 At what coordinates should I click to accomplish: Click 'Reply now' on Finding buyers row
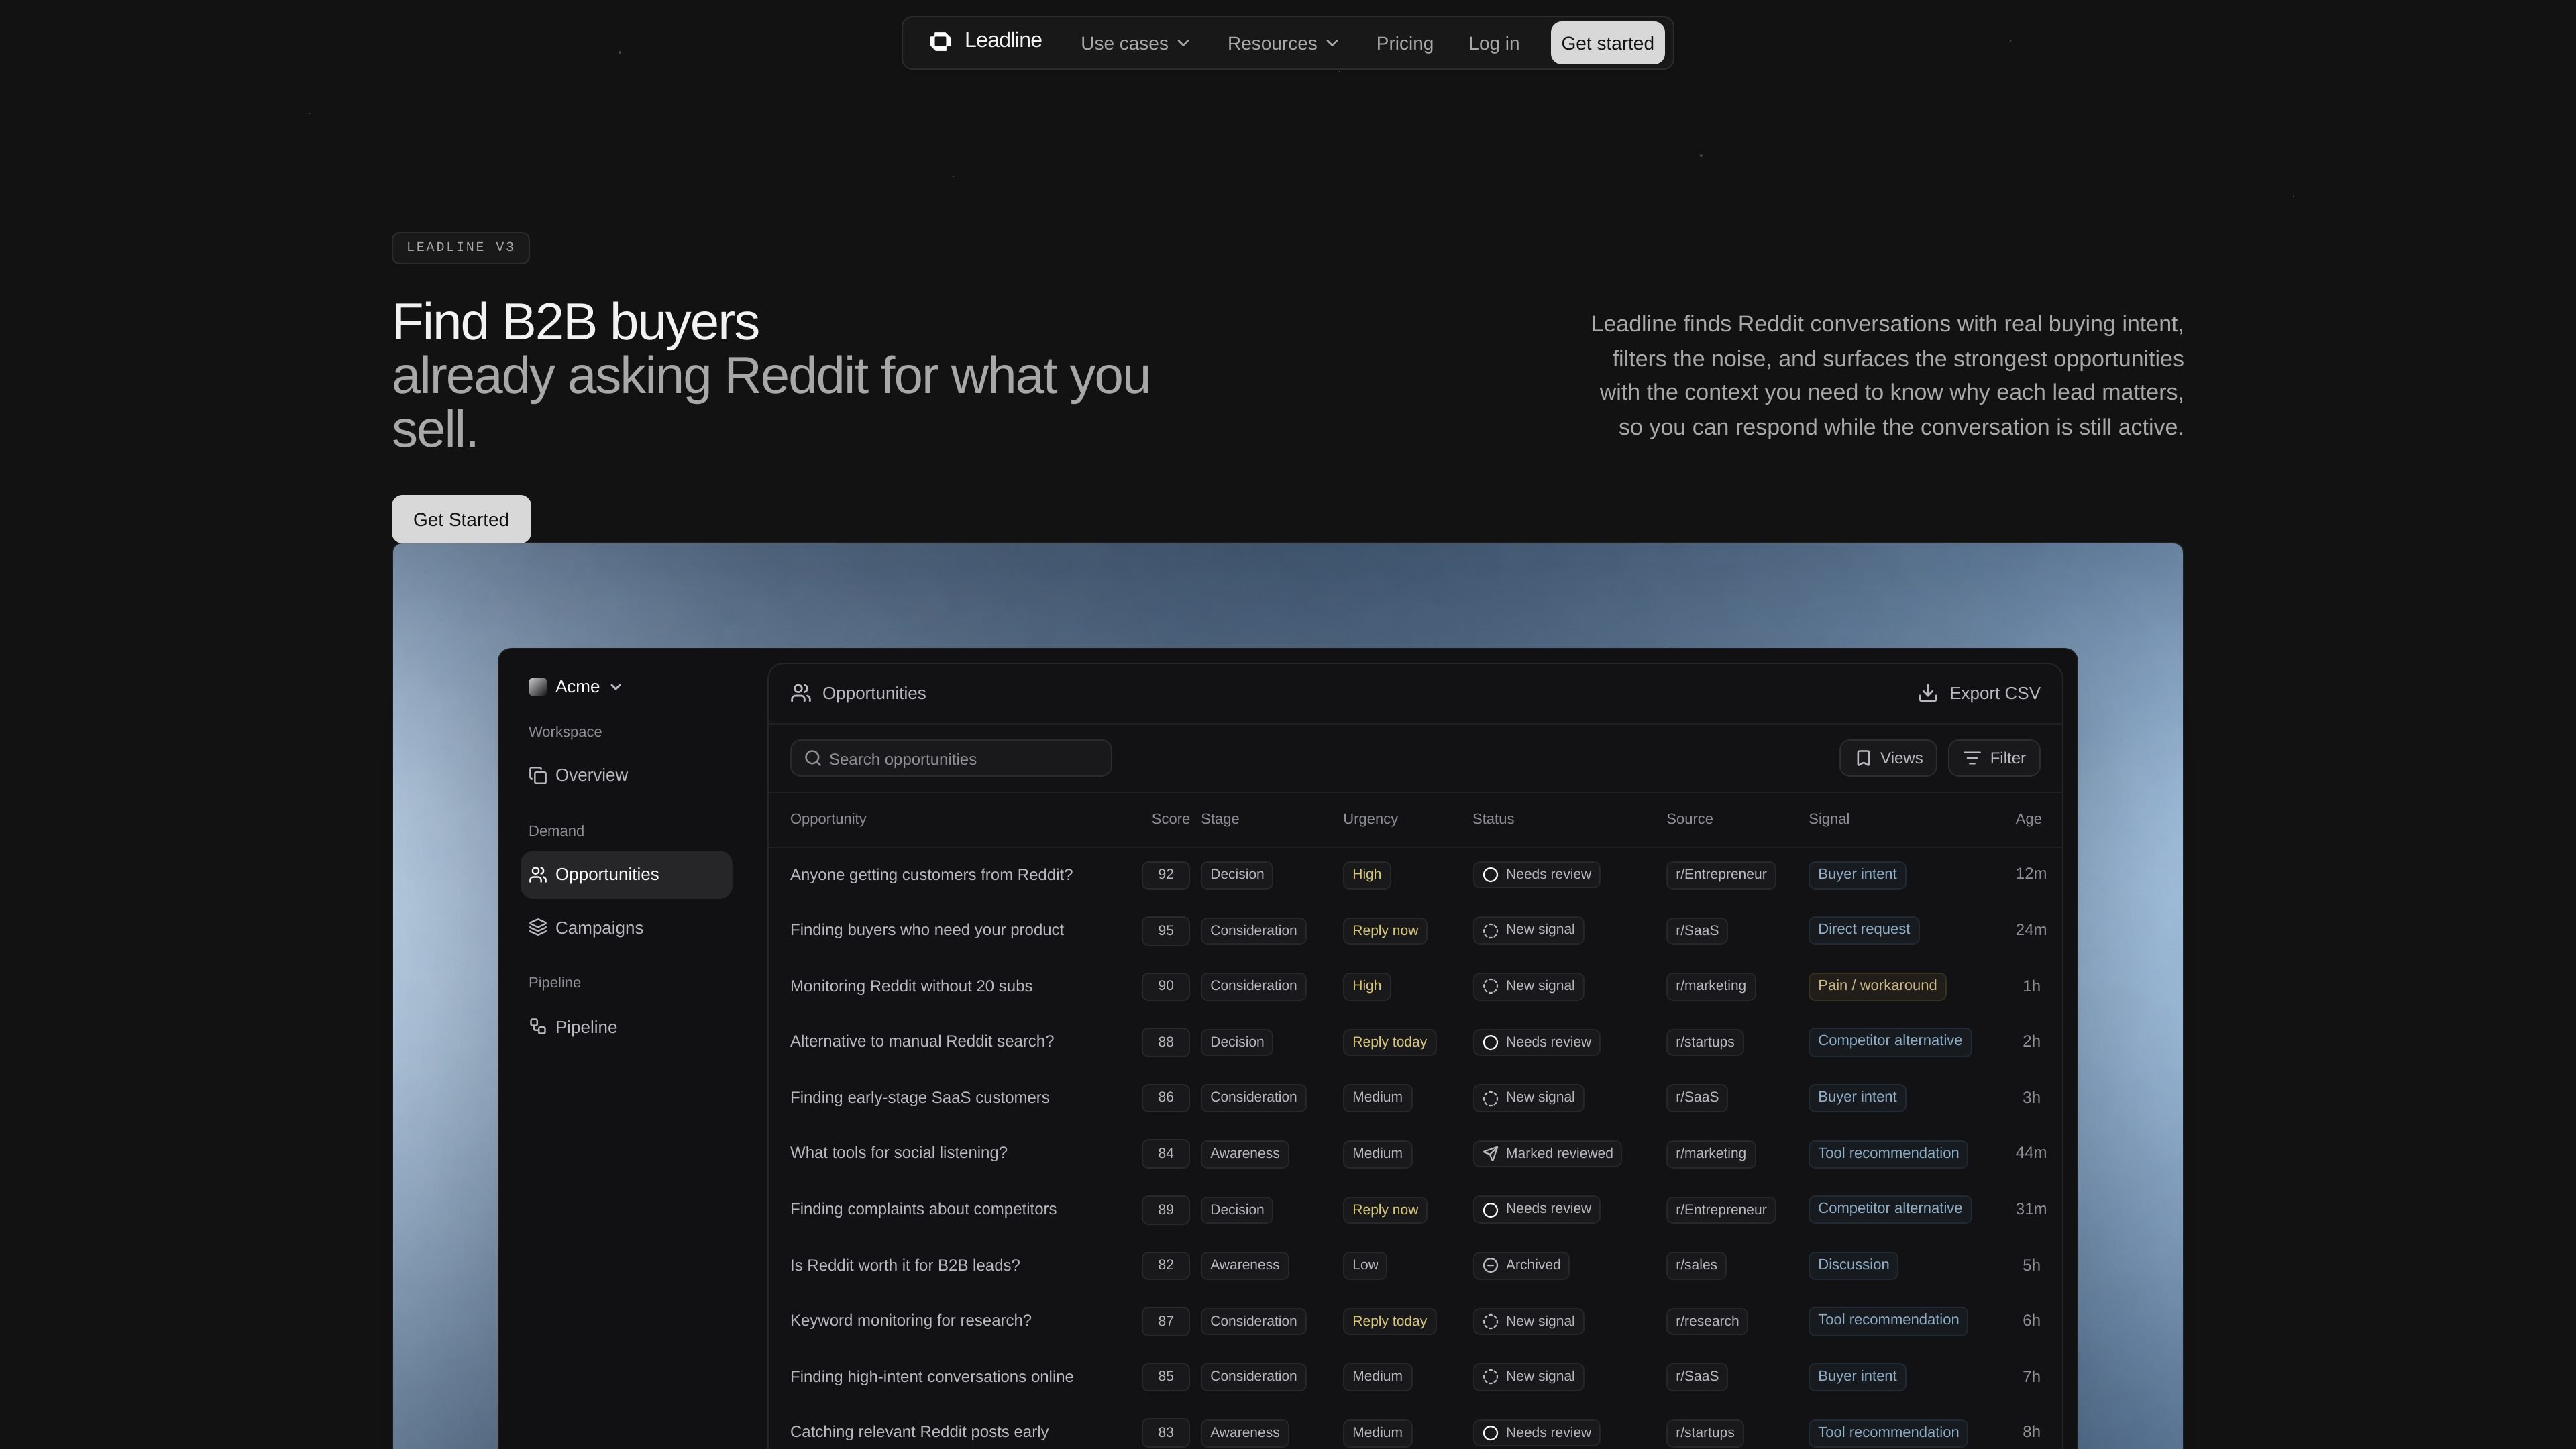[x=1385, y=931]
